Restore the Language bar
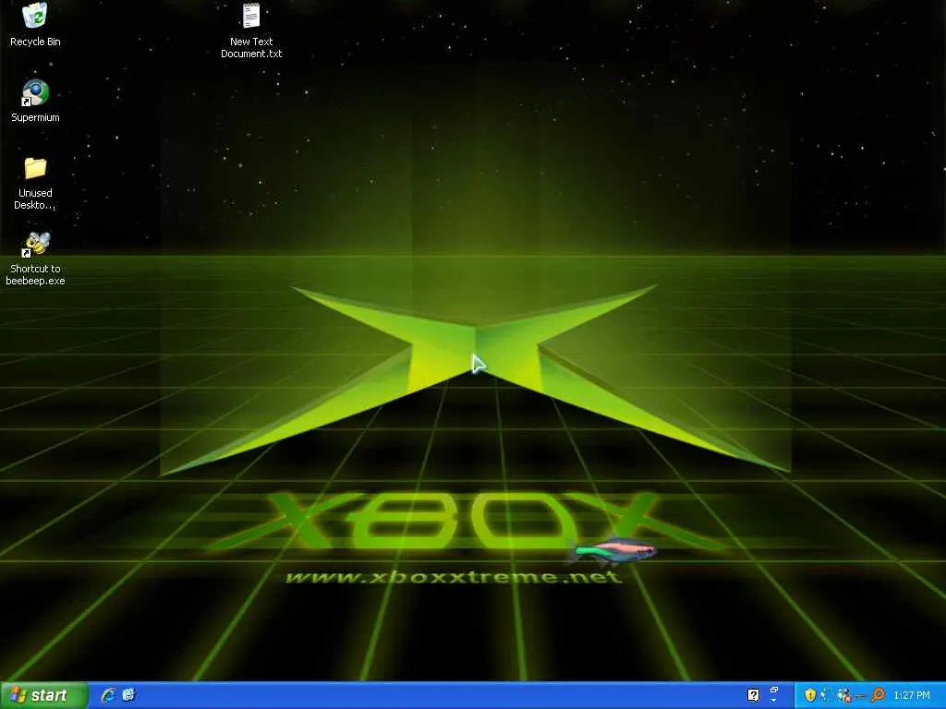Image resolution: width=946 pixels, height=709 pixels. coord(774,690)
